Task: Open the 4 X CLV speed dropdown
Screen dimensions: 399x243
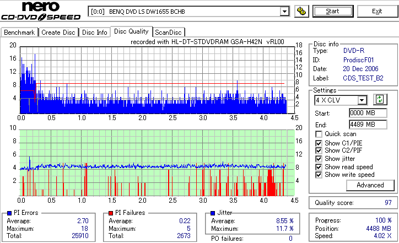Action: (x=362, y=100)
